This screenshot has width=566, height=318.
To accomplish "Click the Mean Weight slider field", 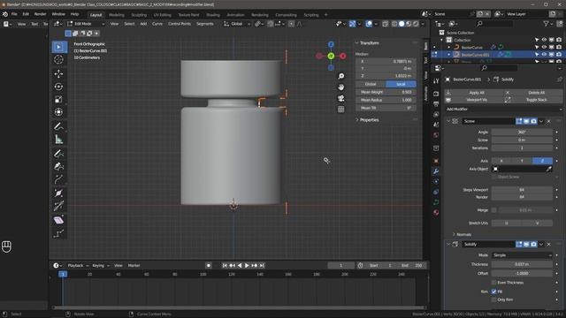I will (386, 92).
